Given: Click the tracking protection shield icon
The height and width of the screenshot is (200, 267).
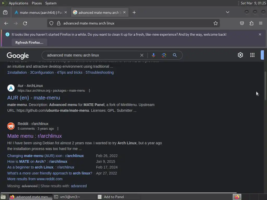Looking at the screenshot, I should pyautogui.click(x=51, y=23).
